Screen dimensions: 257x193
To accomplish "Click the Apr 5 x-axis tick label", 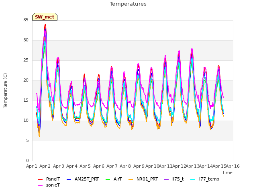I will click(x=85, y=166).
